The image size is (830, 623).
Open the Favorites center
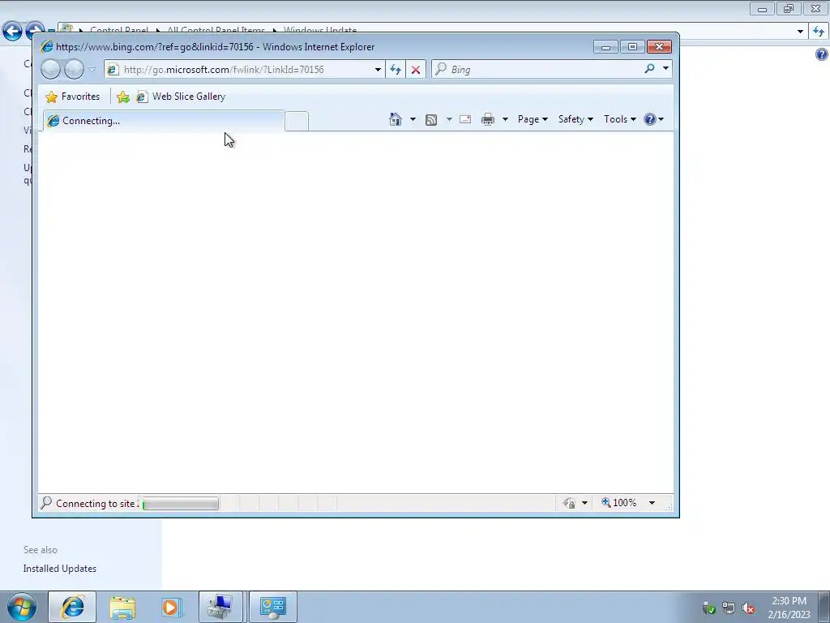[x=72, y=97]
